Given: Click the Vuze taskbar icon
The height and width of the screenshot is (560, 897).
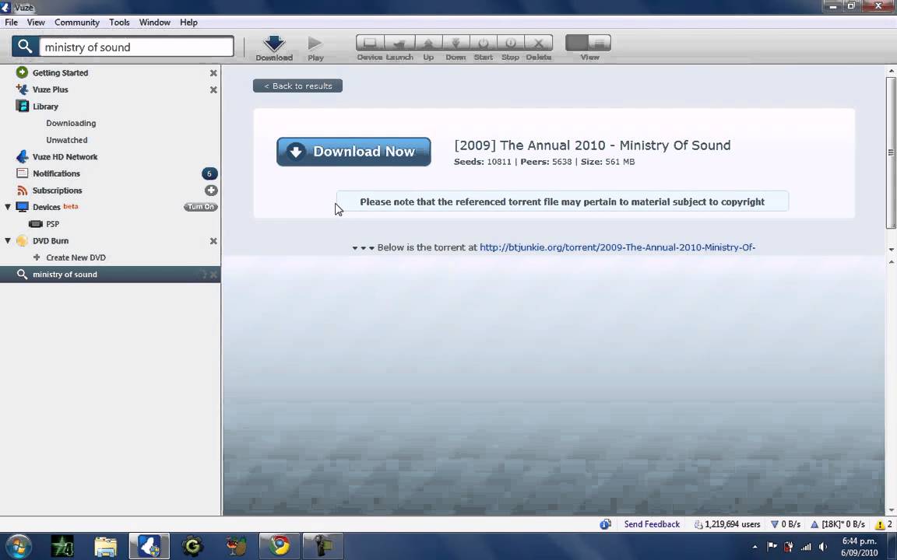Looking at the screenshot, I should tap(149, 546).
